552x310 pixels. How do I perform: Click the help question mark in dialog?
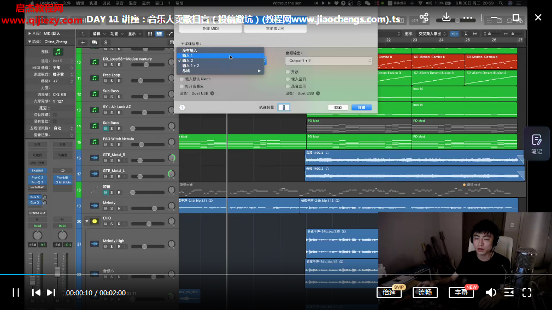pyautogui.click(x=182, y=108)
